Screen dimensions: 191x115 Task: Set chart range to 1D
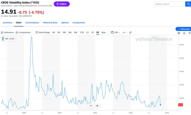pyautogui.click(x=53, y=32)
